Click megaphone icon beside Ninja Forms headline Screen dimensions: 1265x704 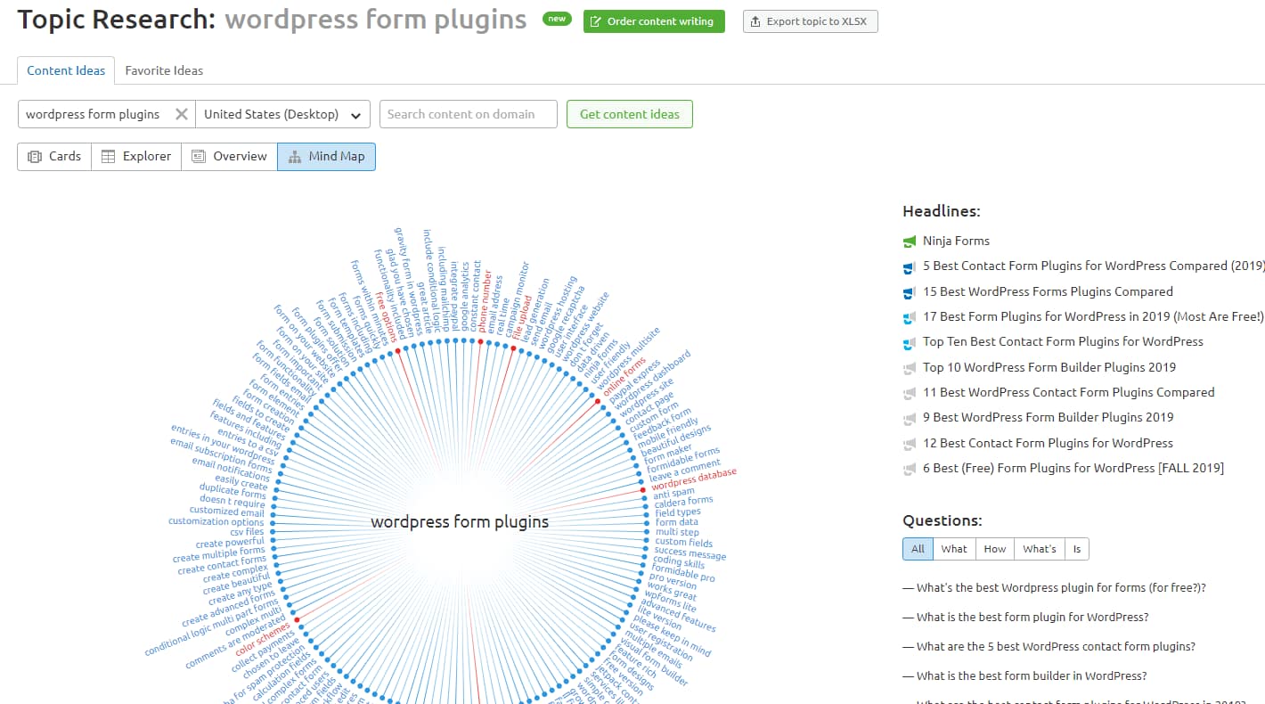click(910, 241)
